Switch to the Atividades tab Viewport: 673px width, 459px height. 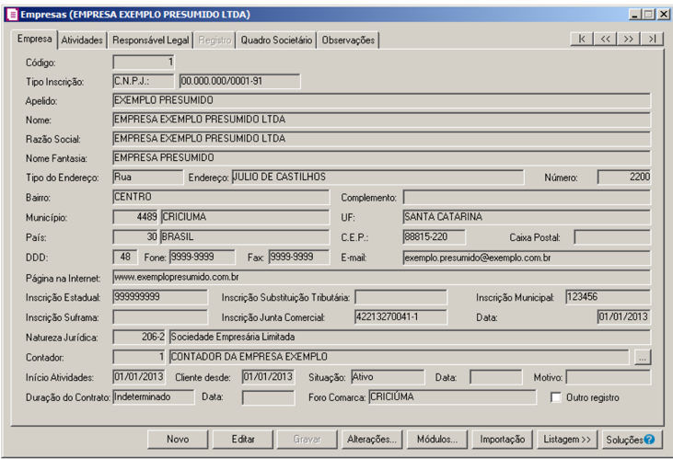click(x=82, y=40)
